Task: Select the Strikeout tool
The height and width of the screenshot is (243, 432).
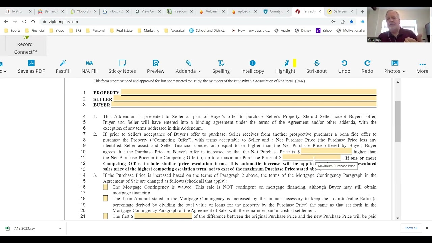Action: (x=317, y=66)
